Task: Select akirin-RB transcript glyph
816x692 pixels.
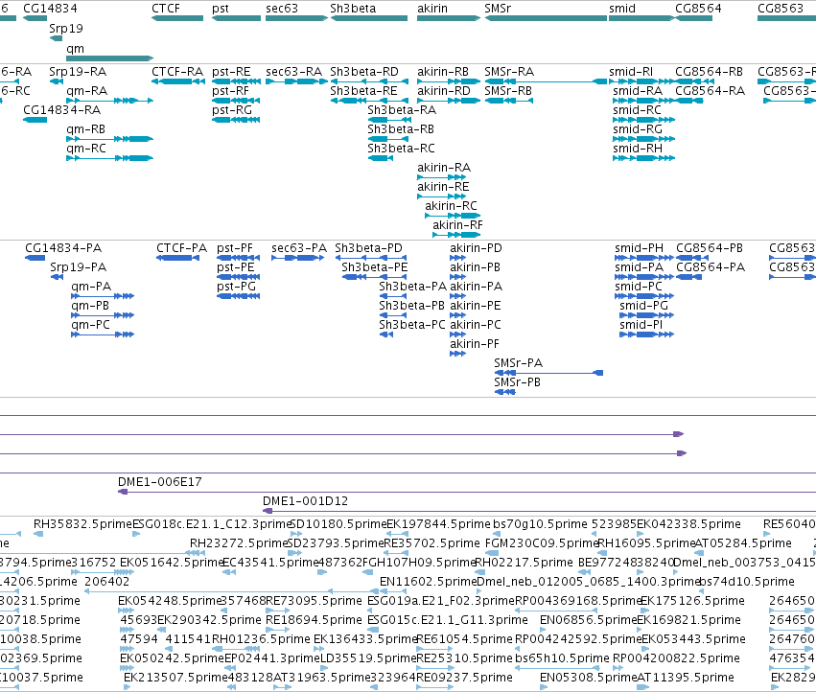Action: tap(449, 81)
